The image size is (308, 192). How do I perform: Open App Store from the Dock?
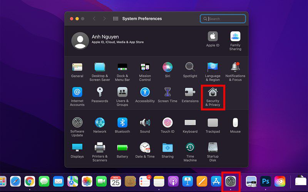pyautogui.click(x=216, y=181)
